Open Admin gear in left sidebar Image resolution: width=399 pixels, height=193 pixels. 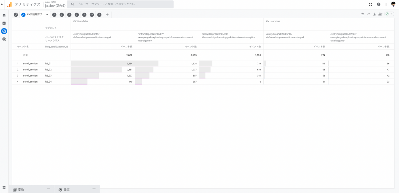click(x=4, y=187)
